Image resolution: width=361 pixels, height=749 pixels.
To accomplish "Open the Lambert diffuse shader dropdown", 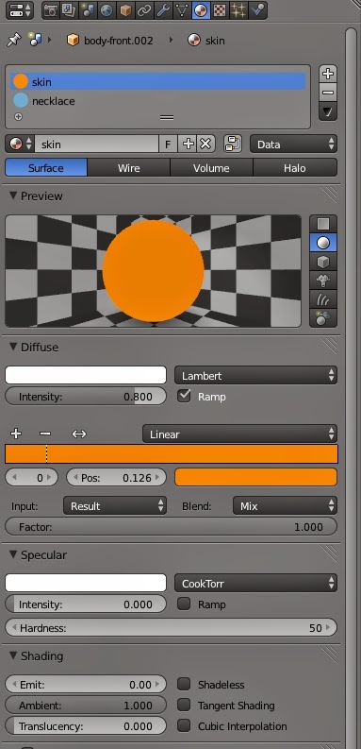I will (255, 375).
